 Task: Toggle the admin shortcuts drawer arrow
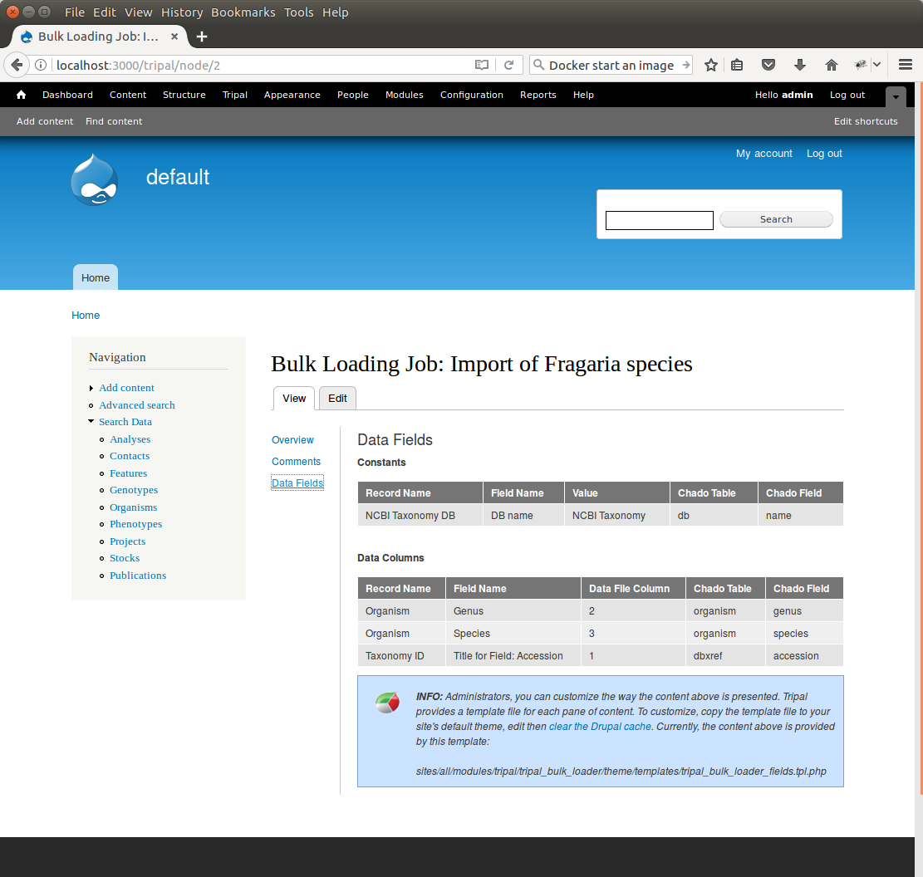[896, 96]
